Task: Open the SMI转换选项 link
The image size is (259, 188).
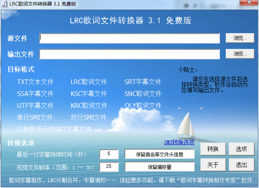Action: pyautogui.click(x=179, y=142)
